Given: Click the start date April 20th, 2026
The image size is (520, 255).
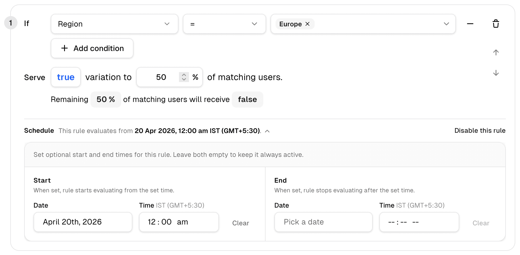Looking at the screenshot, I should 83,222.
